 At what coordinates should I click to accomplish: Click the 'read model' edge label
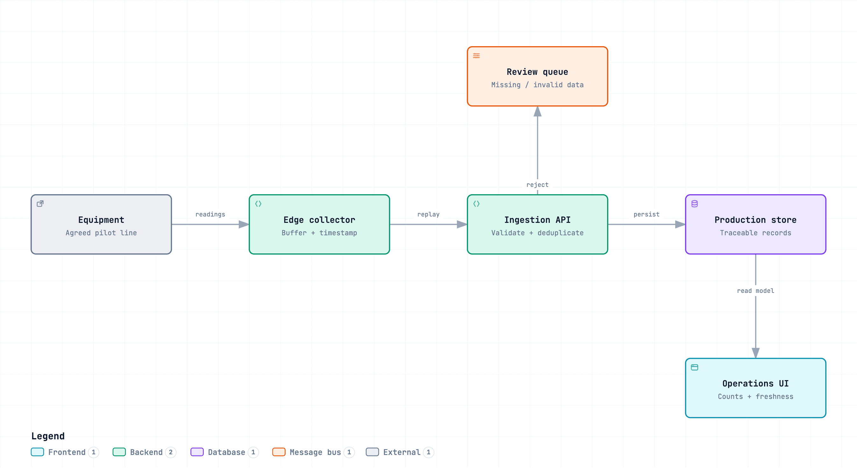point(755,291)
